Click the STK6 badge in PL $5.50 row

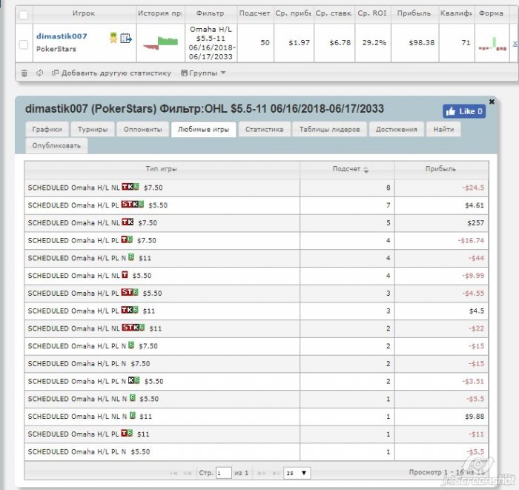pyautogui.click(x=133, y=204)
